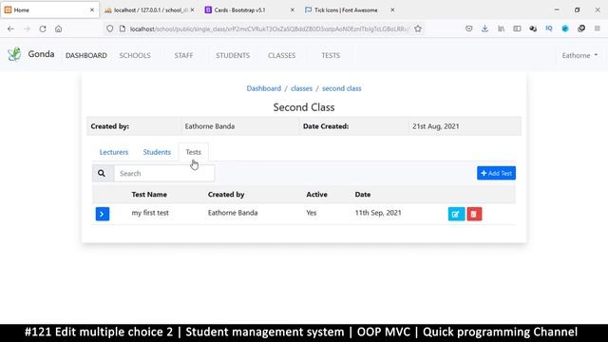Screen dimensions: 608x342
Task: Go to DASHBOARD in navbar
Action: coord(86,55)
